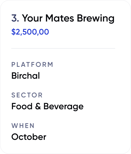The image size is (131, 154).
Task: Click the word Brewing in the title
Action: (x=96, y=19)
